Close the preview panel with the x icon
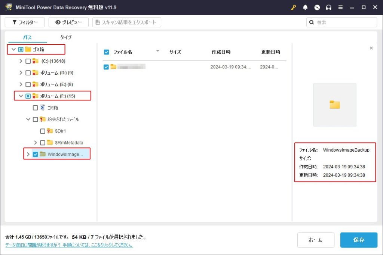Screen dimensions: 383x255 coord(371,48)
